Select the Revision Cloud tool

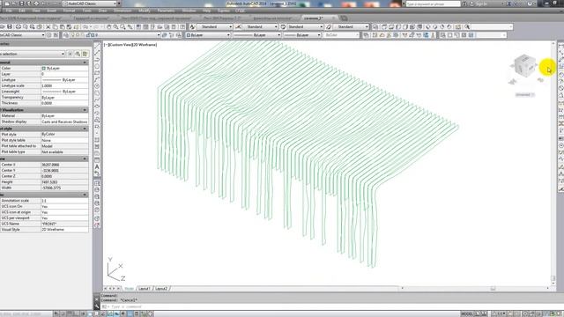pos(97,92)
